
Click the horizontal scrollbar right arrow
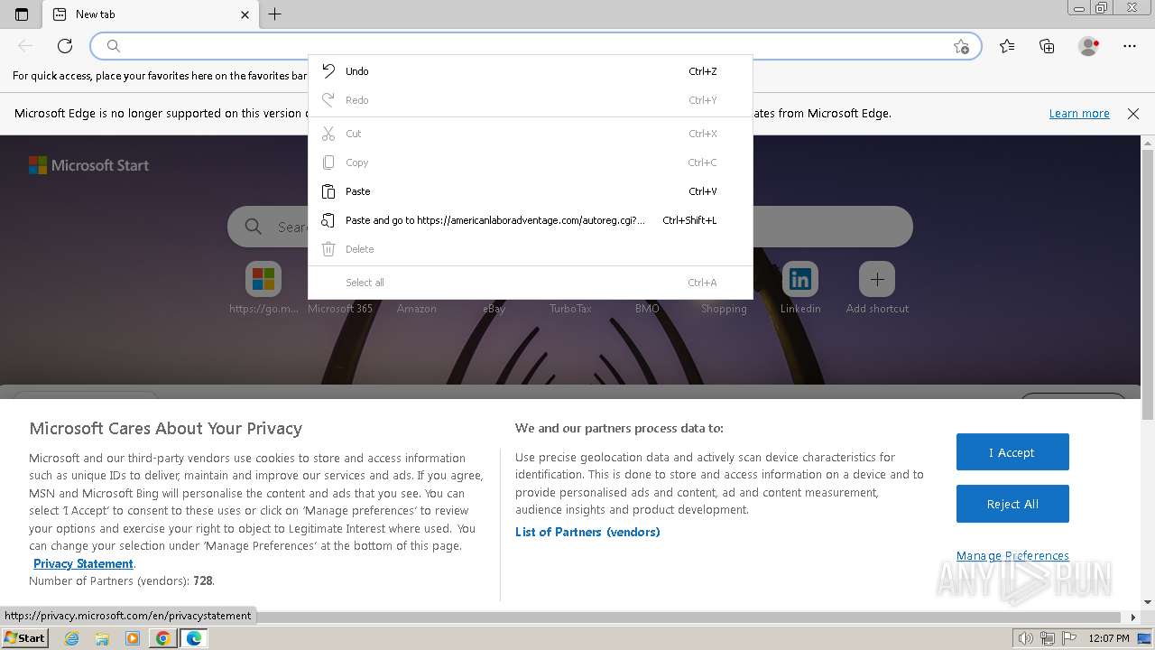coord(1134,617)
